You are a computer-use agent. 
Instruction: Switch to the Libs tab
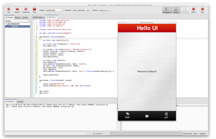[18, 17]
